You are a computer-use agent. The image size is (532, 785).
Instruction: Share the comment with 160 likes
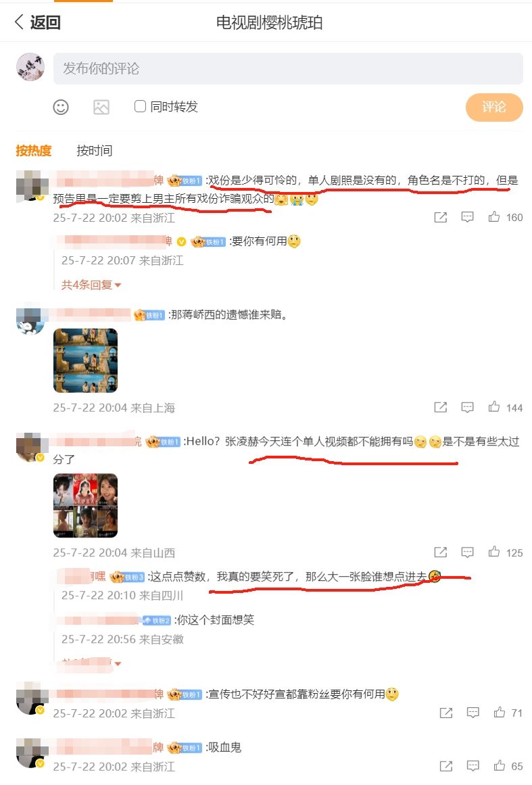pos(441,217)
